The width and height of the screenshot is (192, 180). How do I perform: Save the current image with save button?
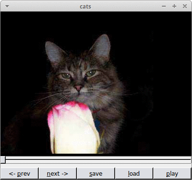(x=96, y=173)
